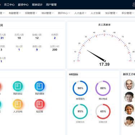The width and height of the screenshot is (135, 135).
Task: Select the 人才发展 menu item
Action: pyautogui.click(x=95, y=13)
